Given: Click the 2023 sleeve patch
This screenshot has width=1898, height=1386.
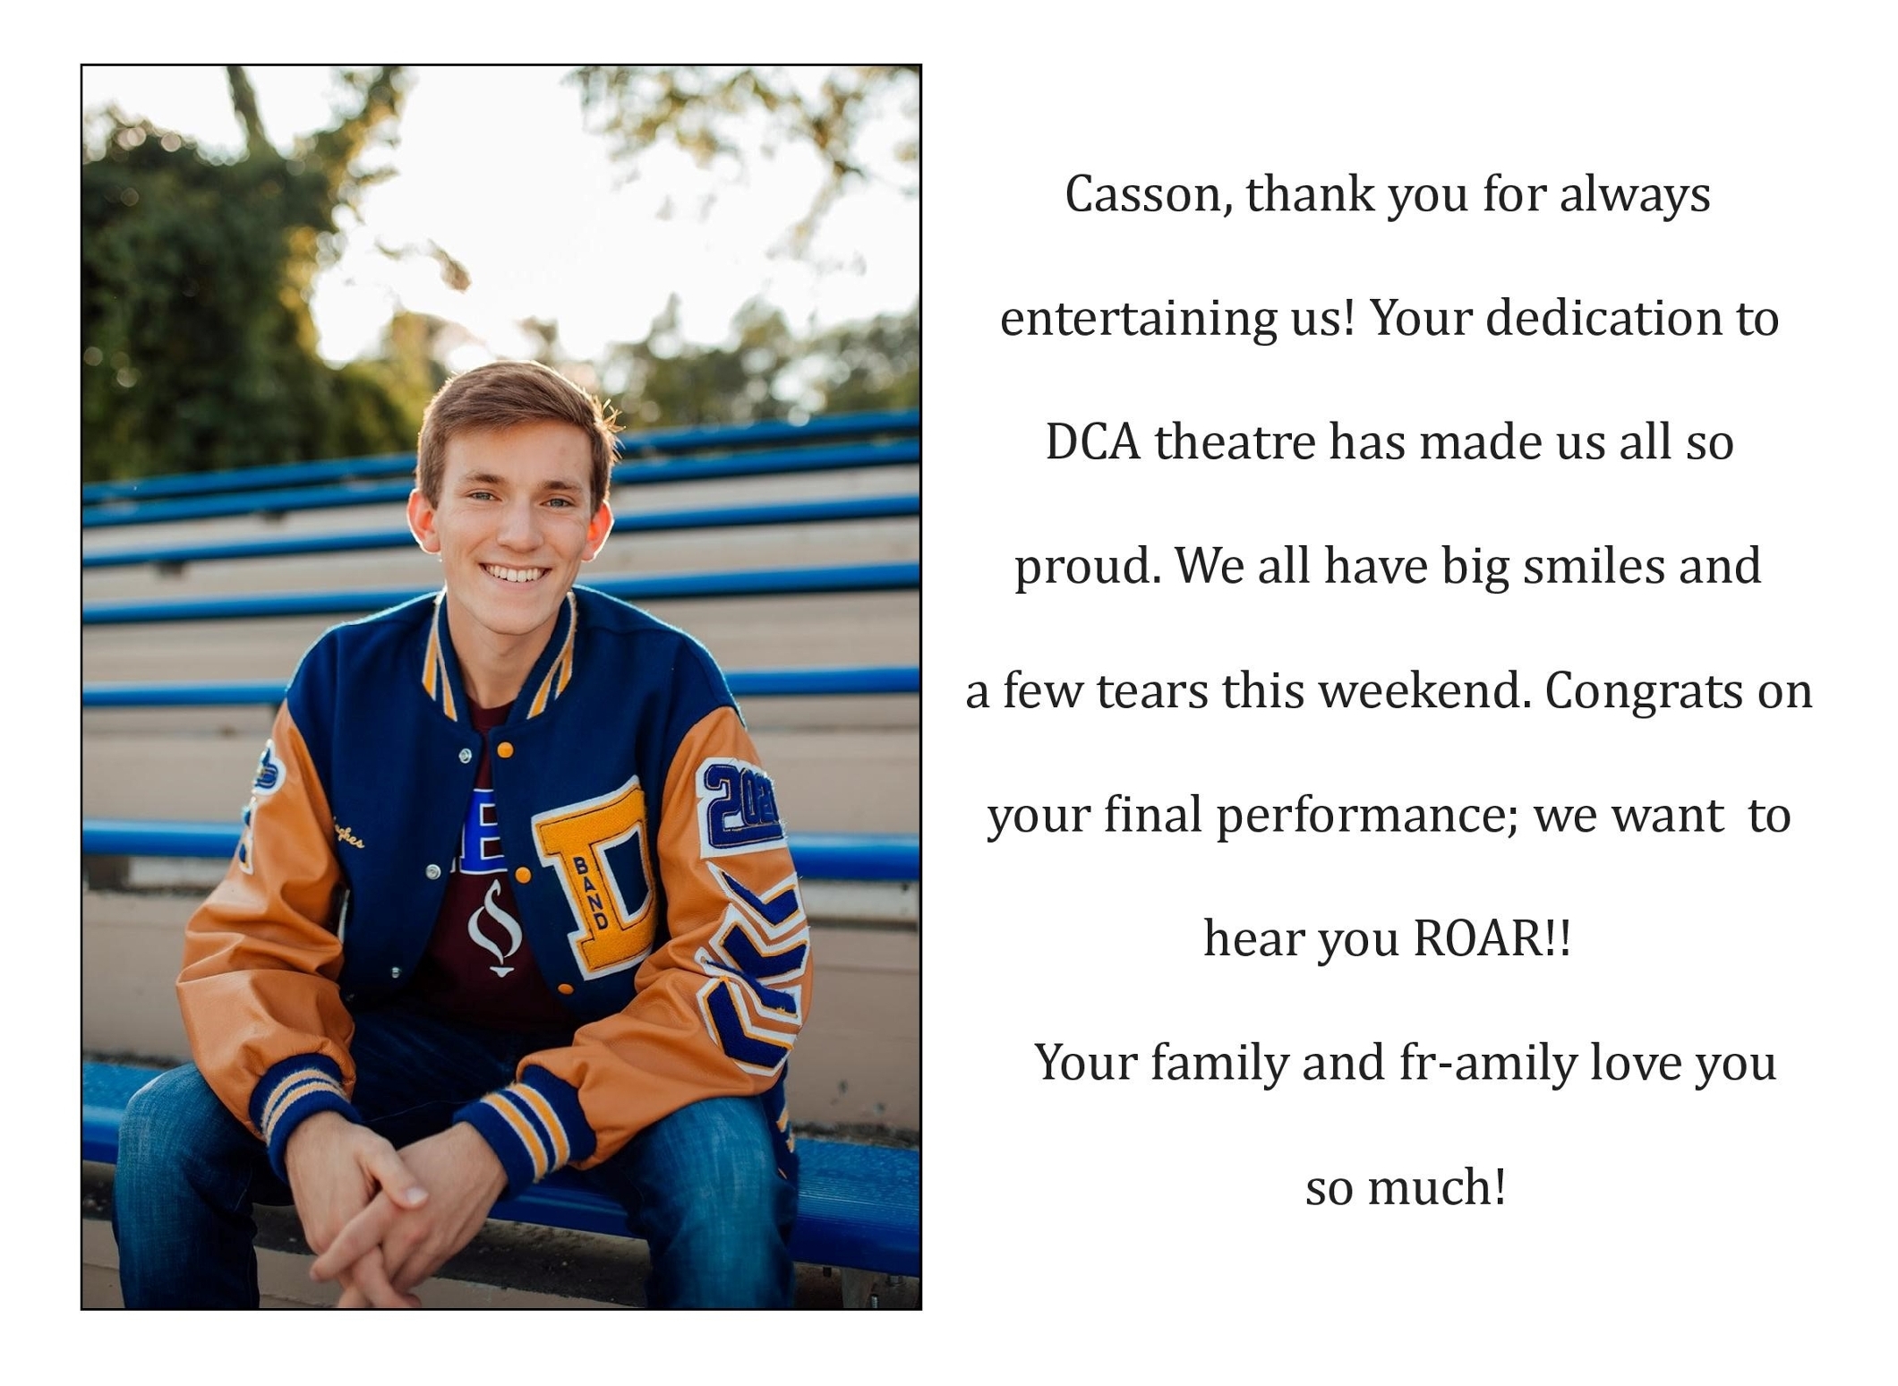Looking at the screenshot, I should [x=740, y=804].
